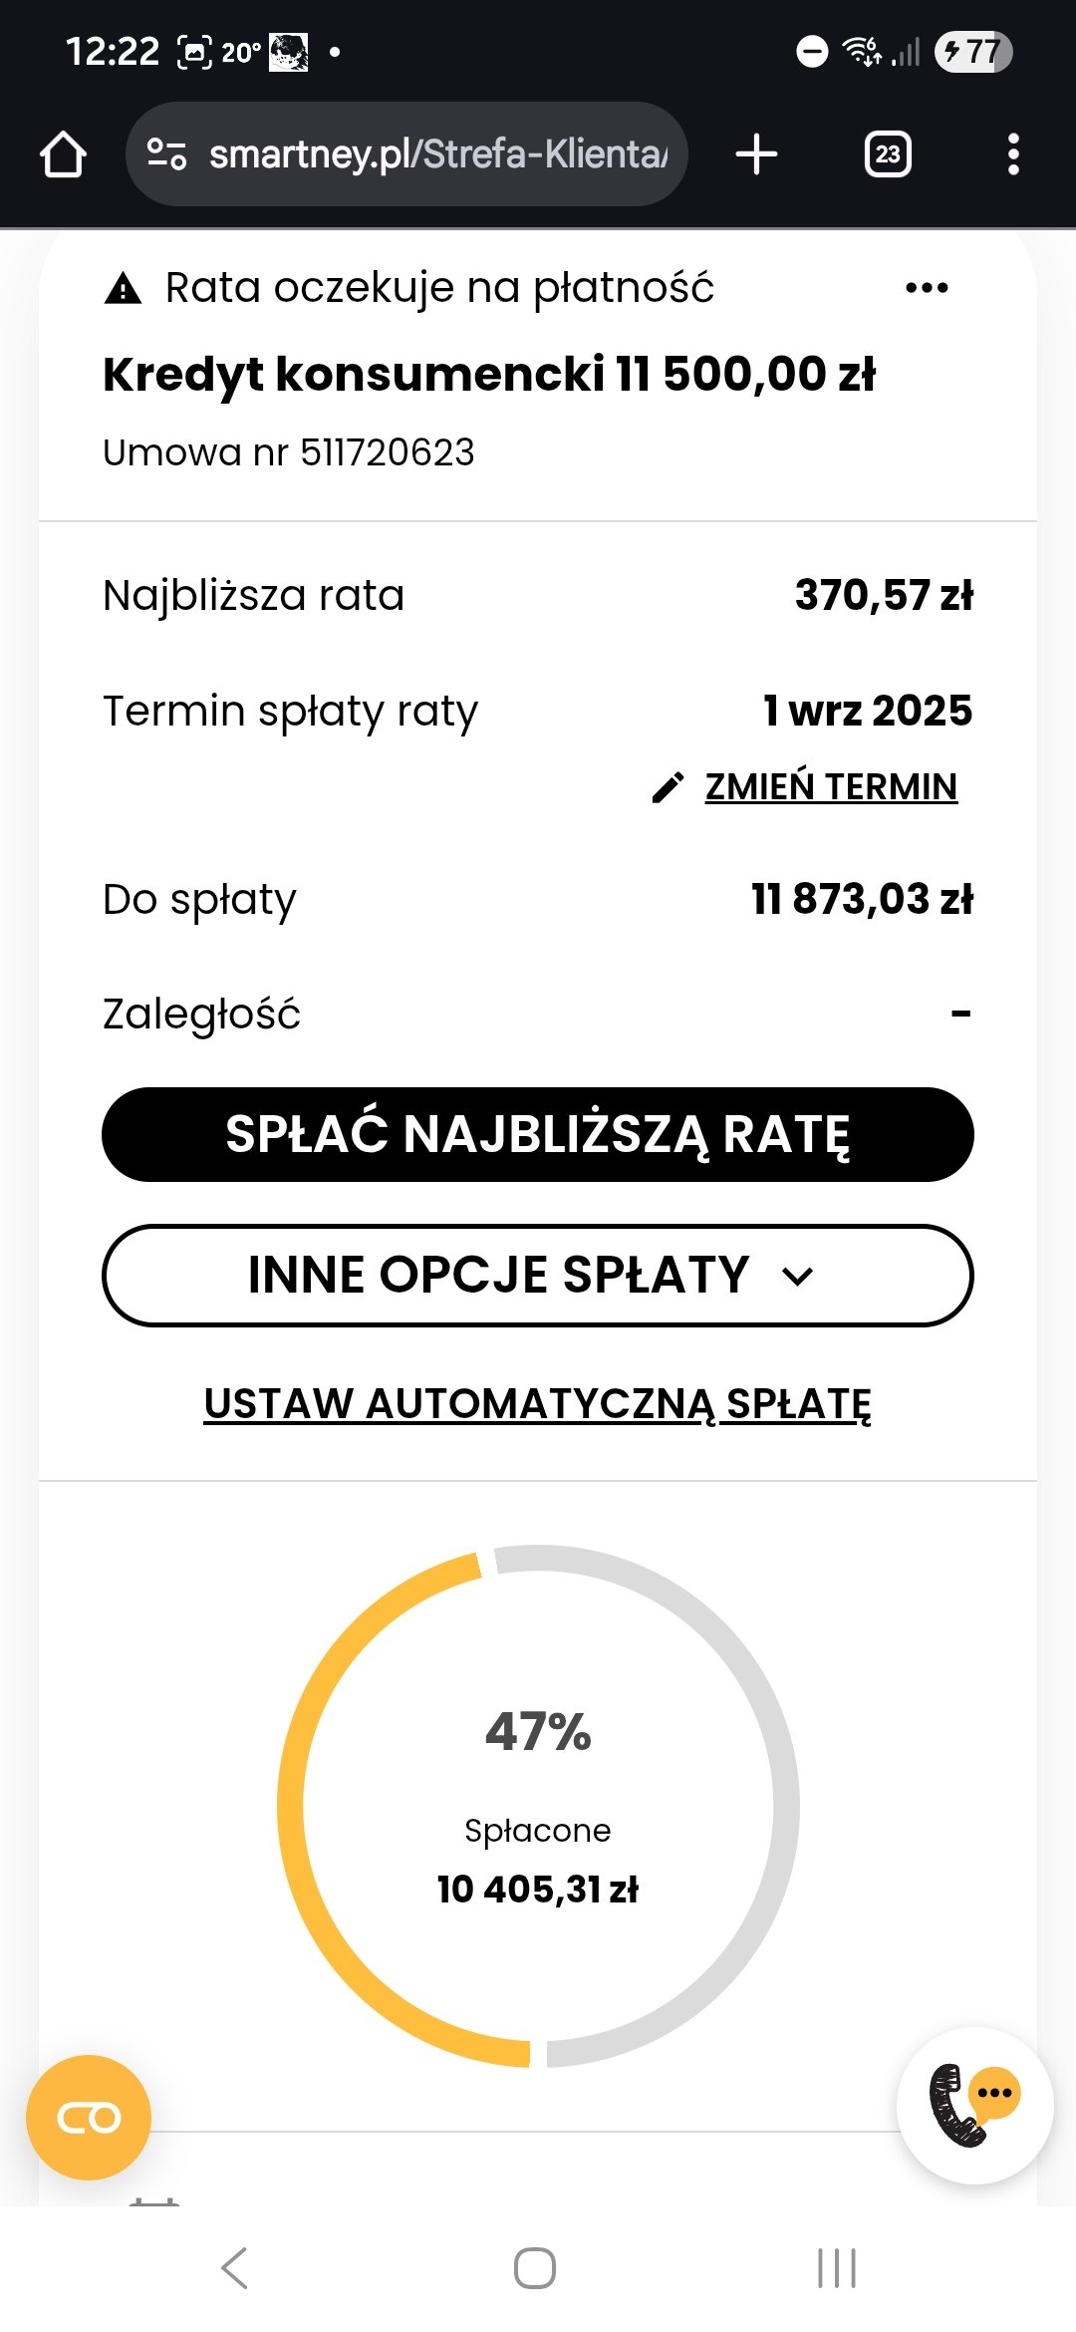Tap the orange round floating button
This screenshot has width=1076, height=2332.
tap(89, 2117)
